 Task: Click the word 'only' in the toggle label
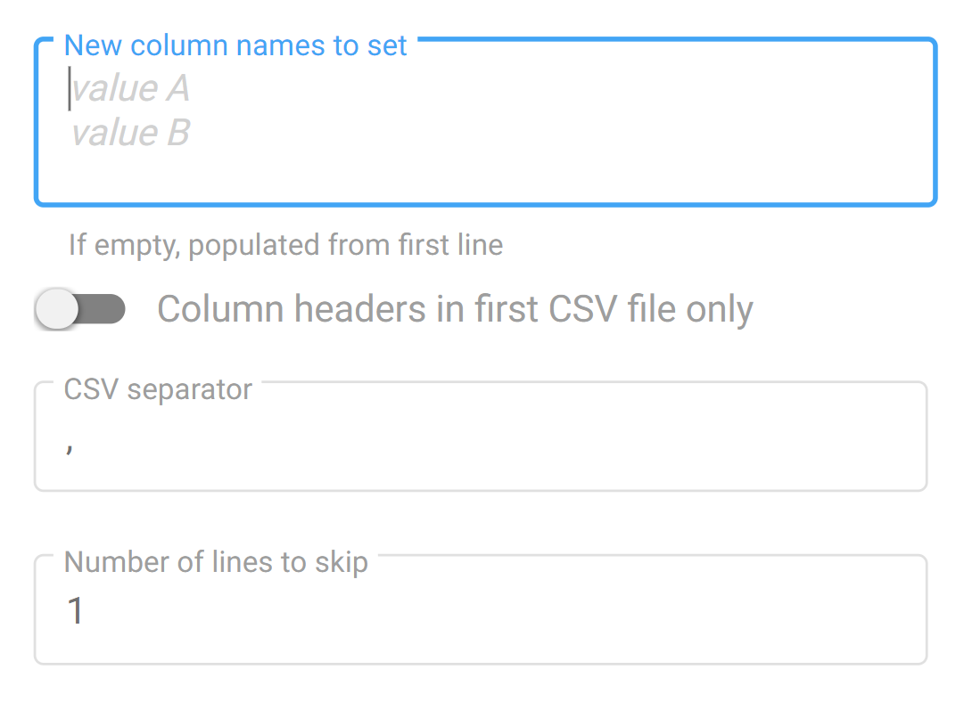tap(719, 309)
